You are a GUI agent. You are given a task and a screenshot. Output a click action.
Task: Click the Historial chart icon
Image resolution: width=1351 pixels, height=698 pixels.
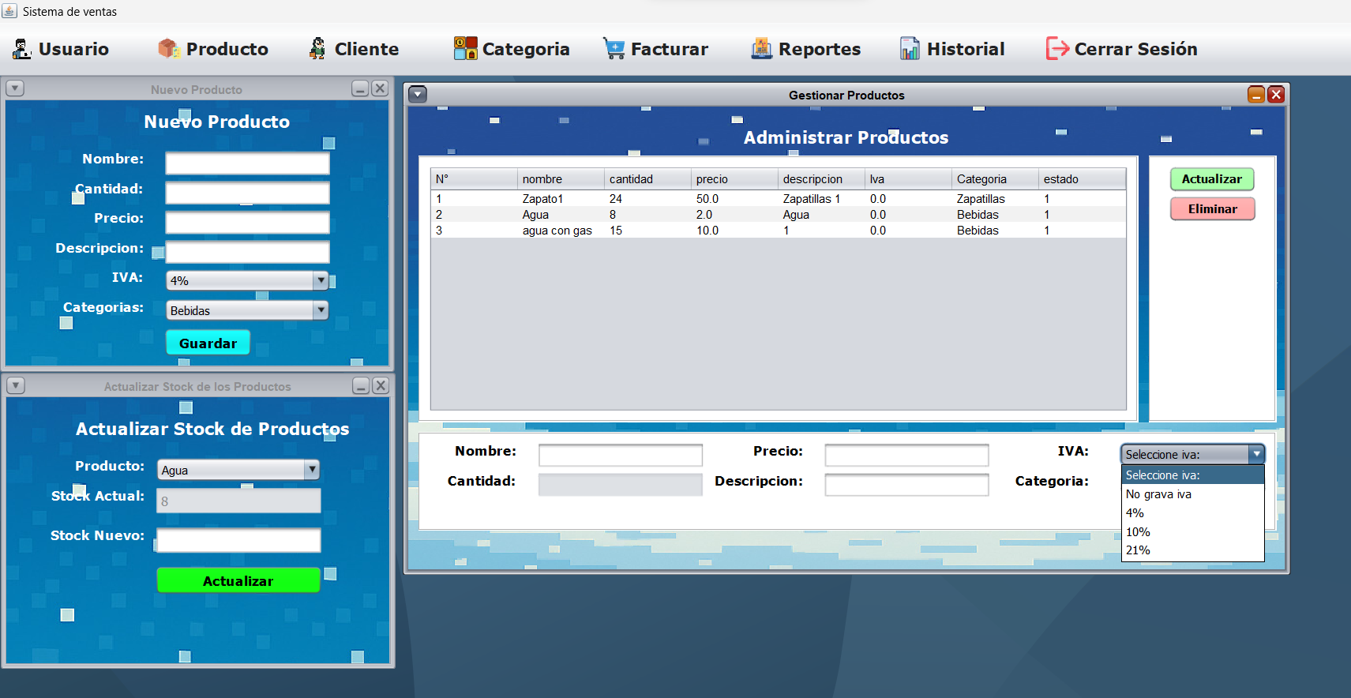coord(910,49)
